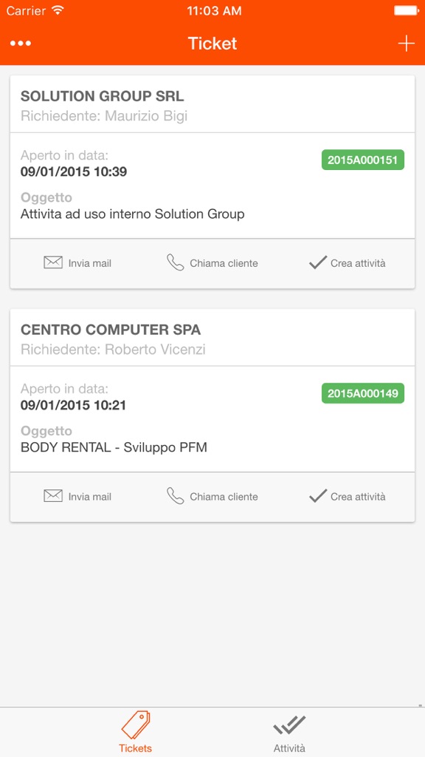Tap the plus icon to add ticket
Screen dimensions: 425x757
click(x=407, y=44)
